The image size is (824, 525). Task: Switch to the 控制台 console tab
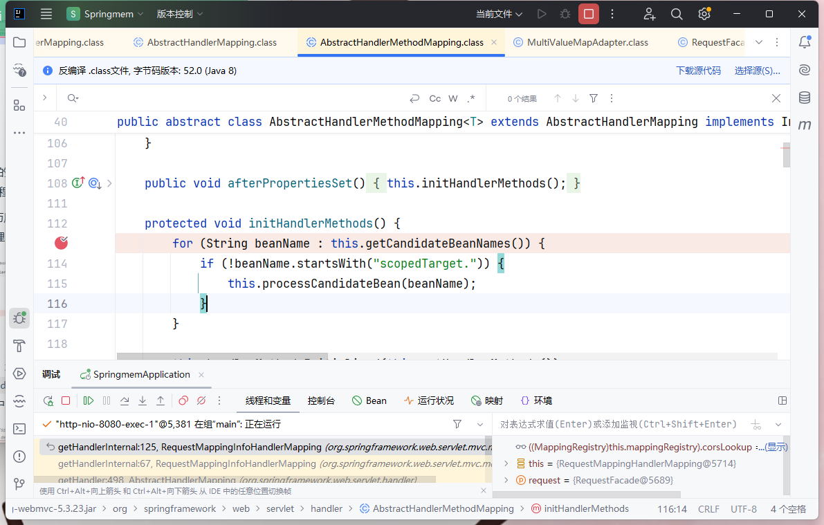coord(321,400)
